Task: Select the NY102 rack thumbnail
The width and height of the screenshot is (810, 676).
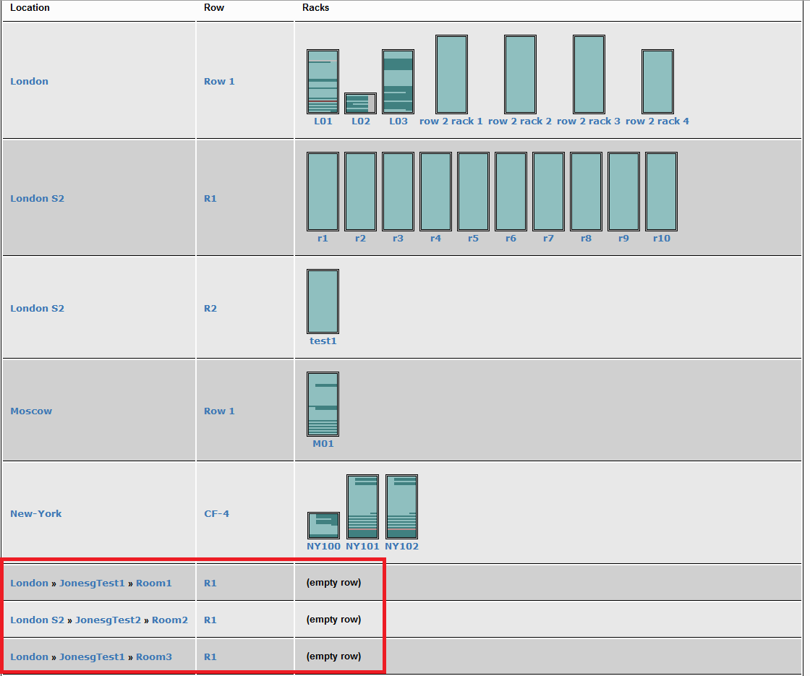Action: pyautogui.click(x=401, y=507)
